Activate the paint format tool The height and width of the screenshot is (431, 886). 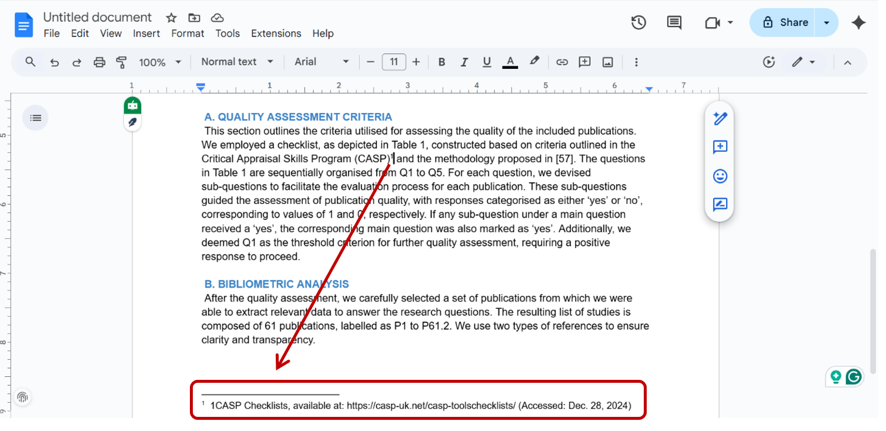click(122, 62)
